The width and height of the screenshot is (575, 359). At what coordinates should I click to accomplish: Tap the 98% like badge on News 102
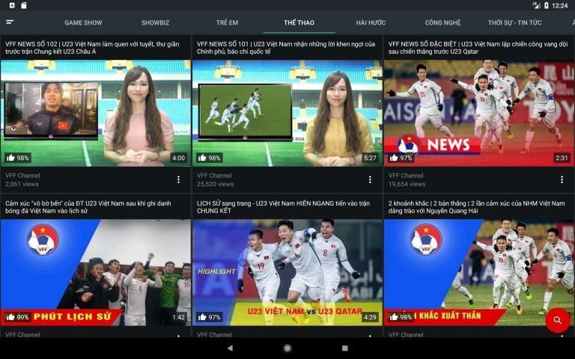18,158
